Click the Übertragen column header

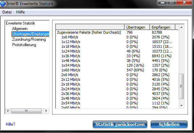(137, 27)
